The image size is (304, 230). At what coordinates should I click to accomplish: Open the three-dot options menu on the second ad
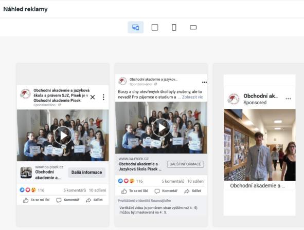[x=204, y=82]
